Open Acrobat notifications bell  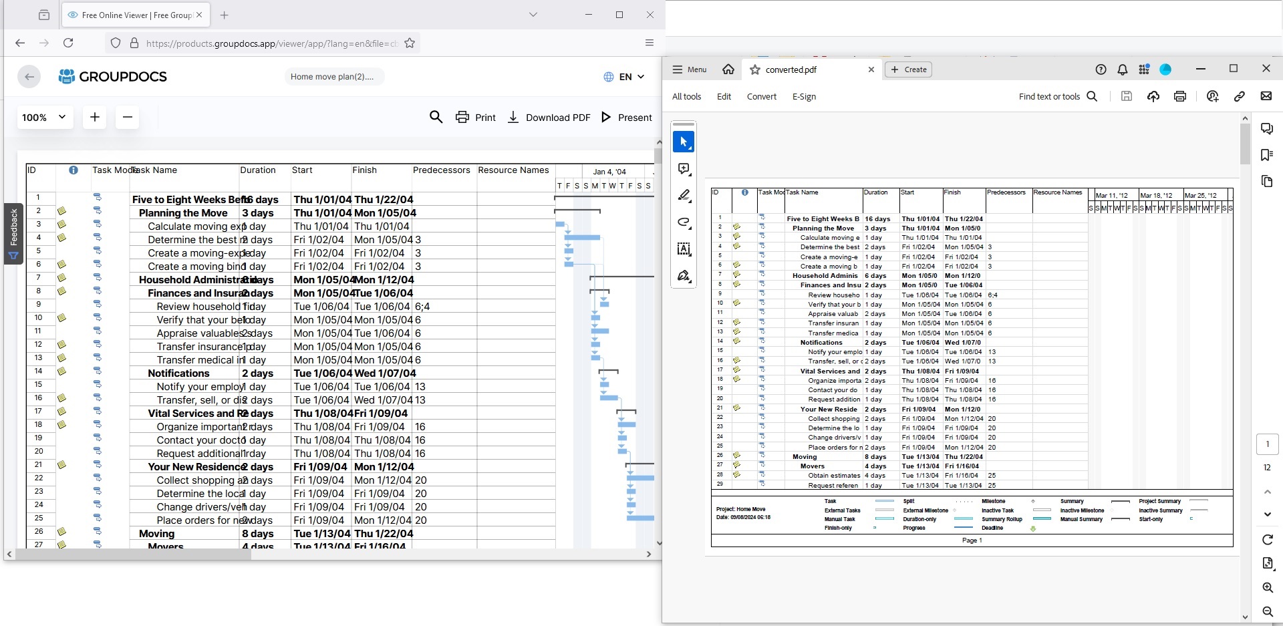pyautogui.click(x=1123, y=69)
